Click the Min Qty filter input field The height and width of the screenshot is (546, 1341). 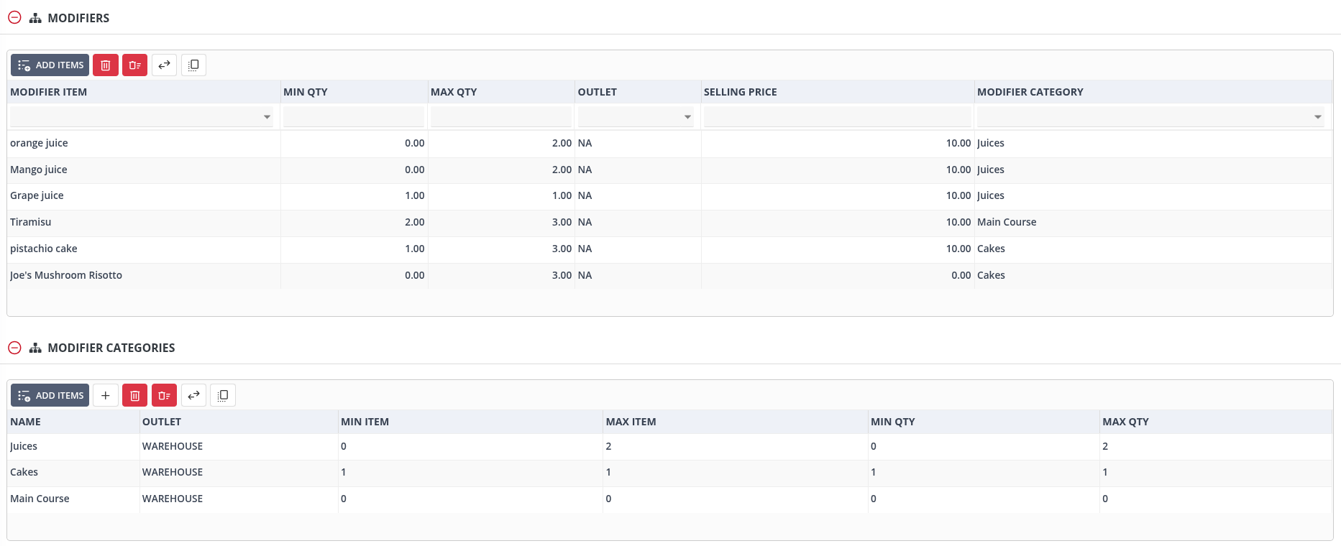[x=353, y=117]
